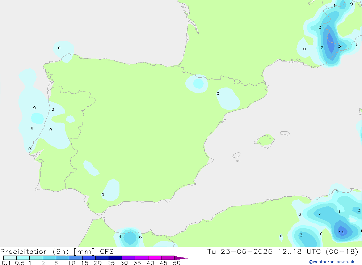
Task: Click the 'Tu 23-06-2026 12..18 UTC (00+18)' timestamp
Action: (x=283, y=252)
